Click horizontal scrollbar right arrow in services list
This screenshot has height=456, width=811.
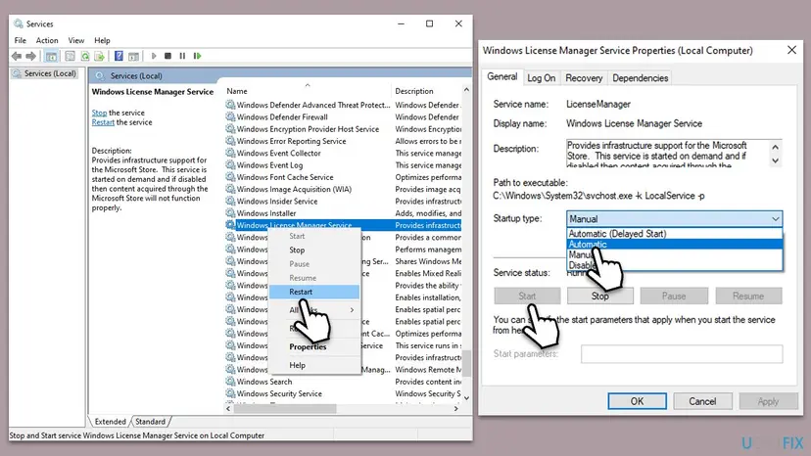point(455,408)
